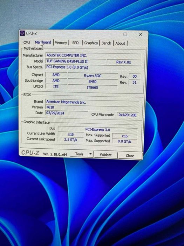
Task: Click the ITE LPCIO vendor value
Action: 56,86
